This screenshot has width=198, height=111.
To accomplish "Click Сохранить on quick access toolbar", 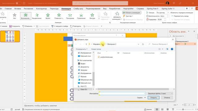I will tap(15, 26).
